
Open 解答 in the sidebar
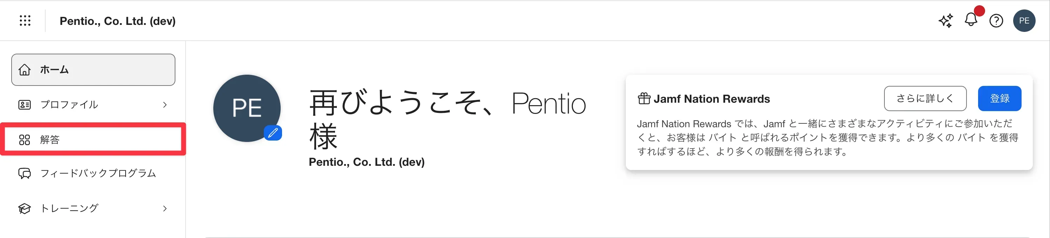click(x=50, y=140)
